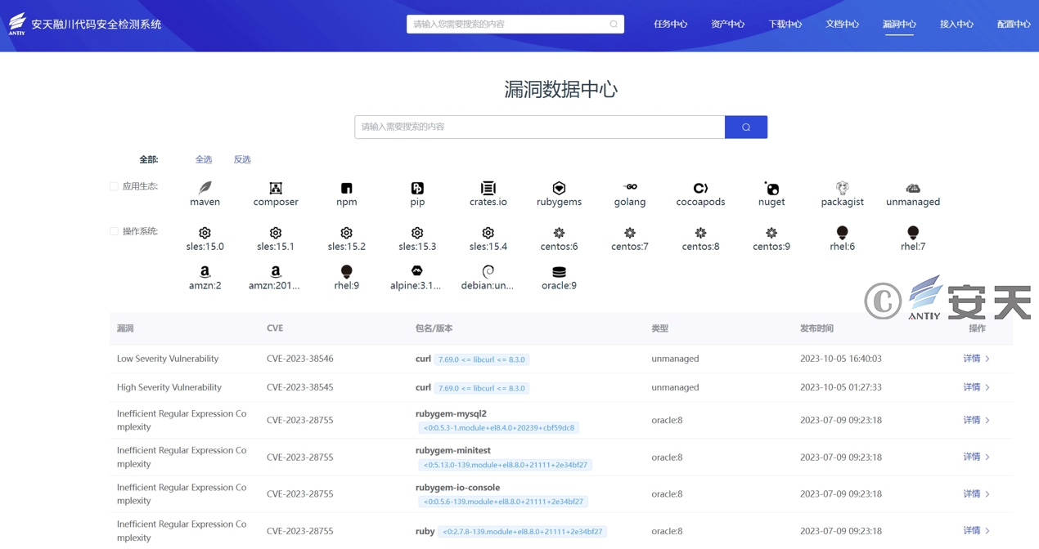Image resolution: width=1039 pixels, height=549 pixels.
Task: Navigate to 文档中心
Action: tap(842, 25)
